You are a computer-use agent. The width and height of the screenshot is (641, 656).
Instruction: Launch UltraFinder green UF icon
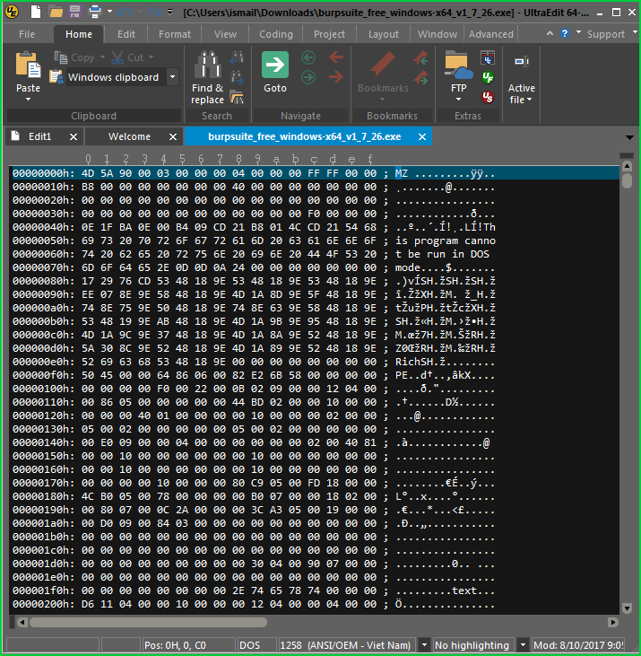(488, 77)
